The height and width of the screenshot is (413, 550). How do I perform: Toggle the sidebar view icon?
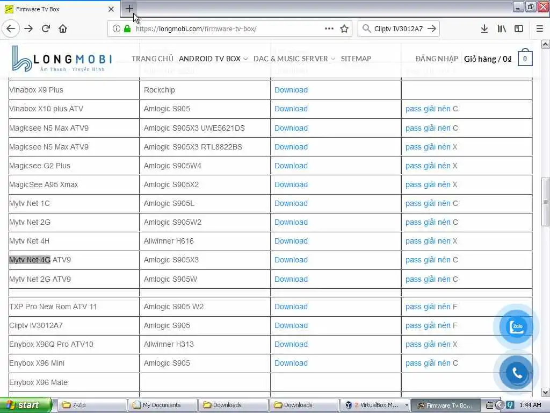[x=519, y=29]
